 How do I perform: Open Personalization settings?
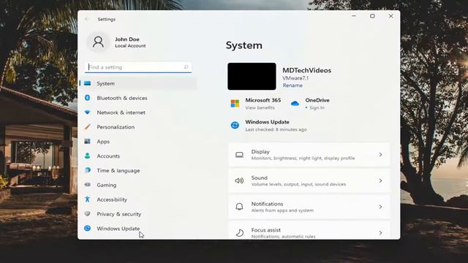tap(138, 126)
